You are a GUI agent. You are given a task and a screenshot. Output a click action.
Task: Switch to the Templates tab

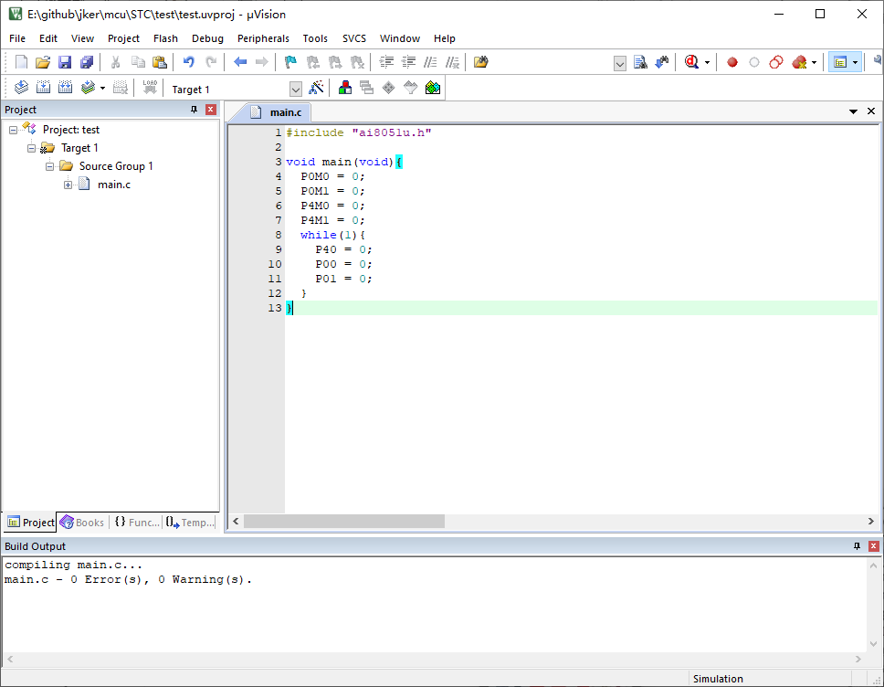coord(191,523)
